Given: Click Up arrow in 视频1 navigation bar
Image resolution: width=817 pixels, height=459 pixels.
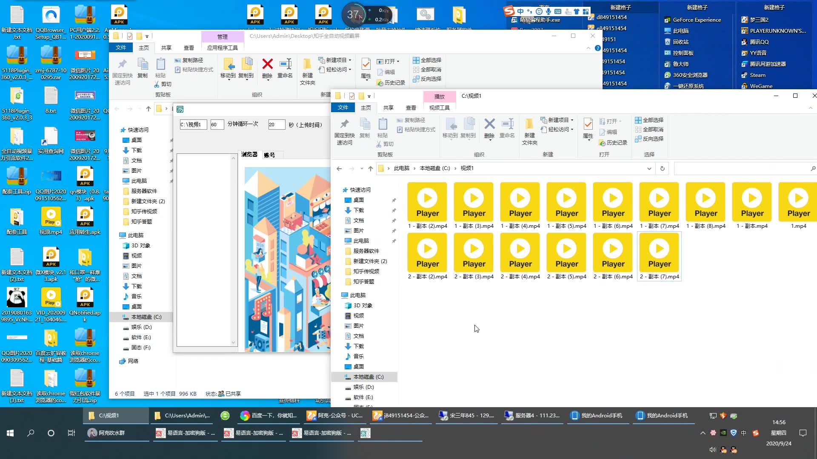Looking at the screenshot, I should [x=371, y=168].
